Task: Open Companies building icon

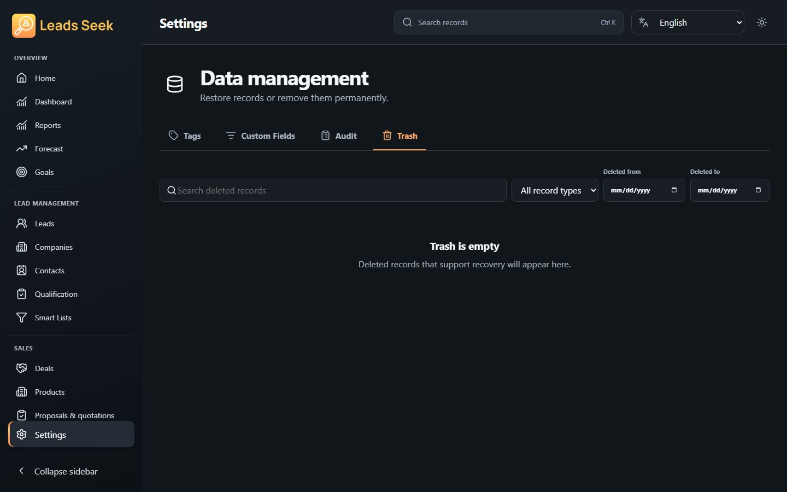Action: tap(21, 247)
